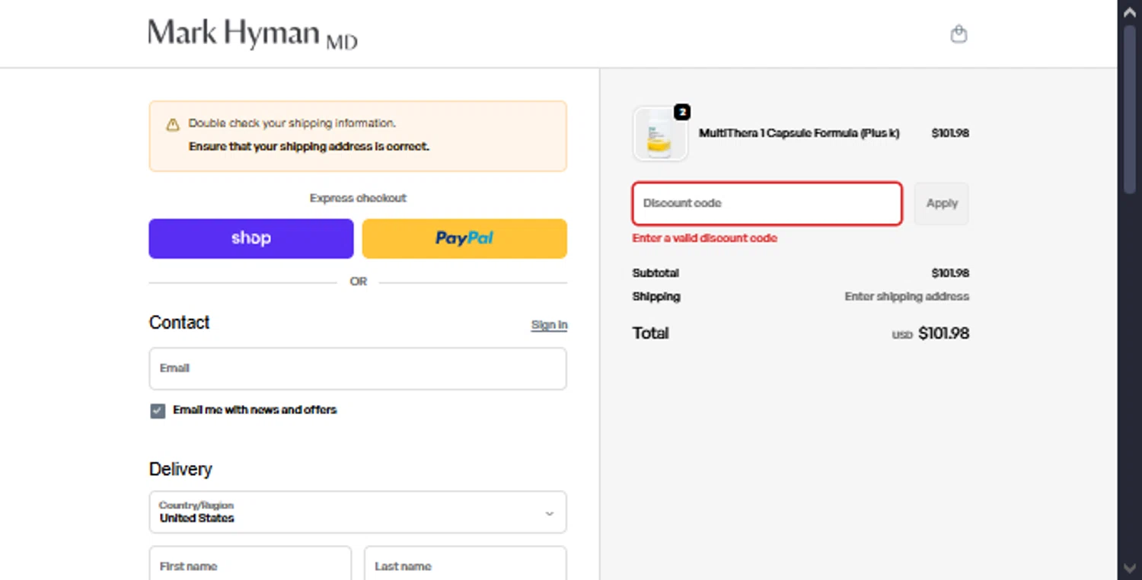Click the Contact section heading
This screenshot has width=1142, height=580.
pos(179,323)
